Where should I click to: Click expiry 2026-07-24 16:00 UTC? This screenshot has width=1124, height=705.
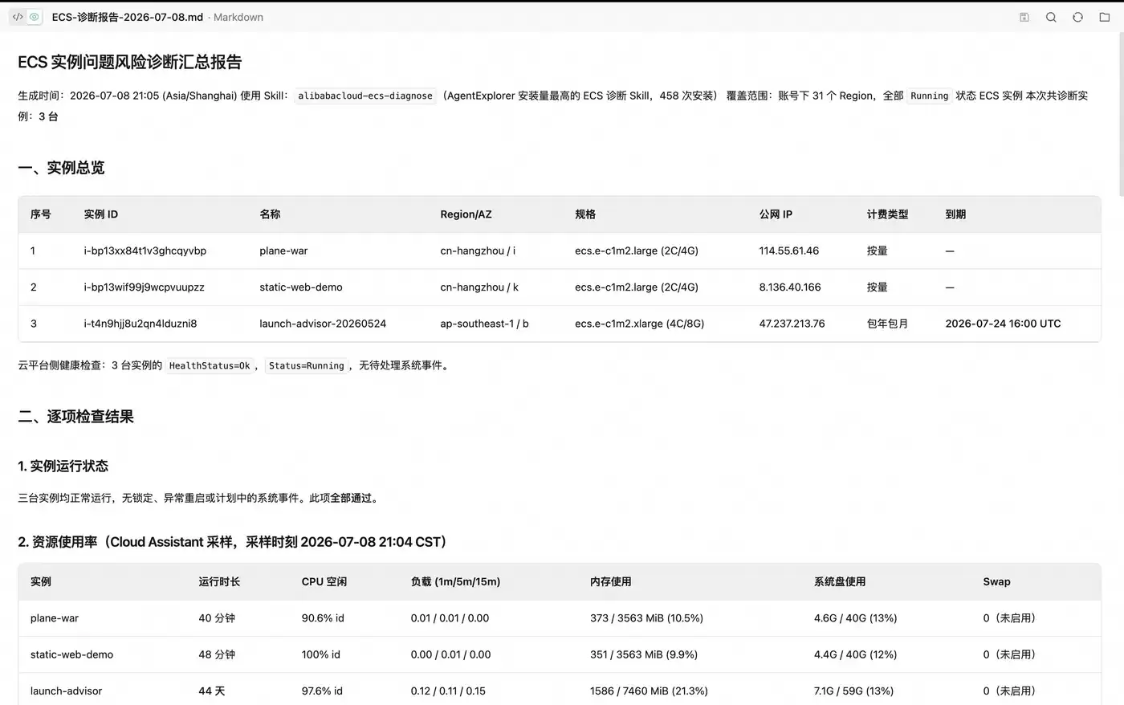[x=1003, y=324]
